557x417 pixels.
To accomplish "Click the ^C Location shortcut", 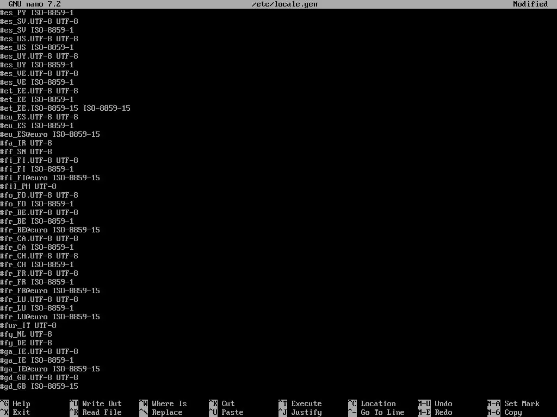I will [x=372, y=403].
